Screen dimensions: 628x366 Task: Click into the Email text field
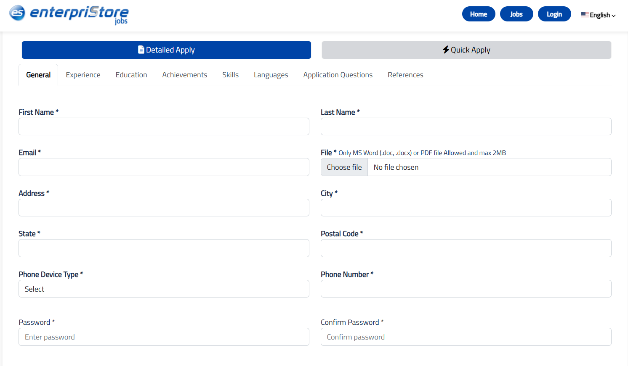[x=164, y=167]
